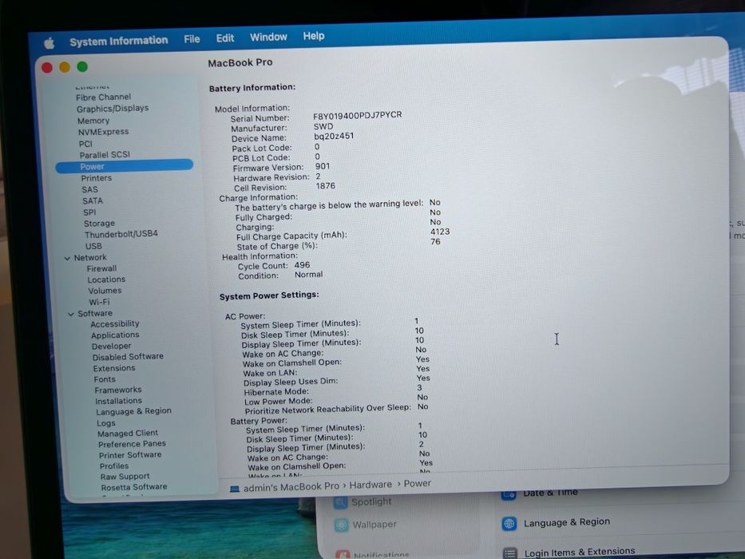Open the System Information app menu
Screen dimensions: 745x559
click(x=119, y=41)
